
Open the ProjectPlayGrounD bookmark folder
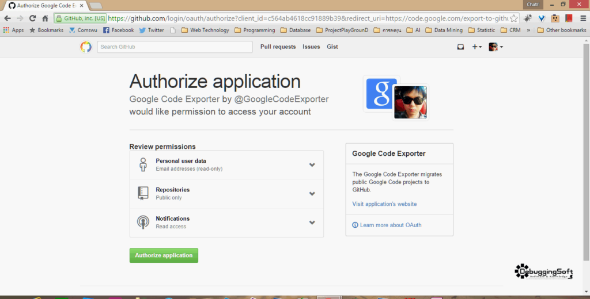point(342,30)
